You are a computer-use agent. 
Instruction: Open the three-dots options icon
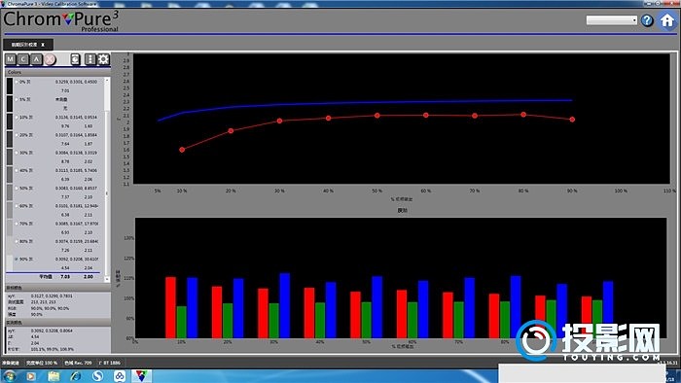pos(90,59)
